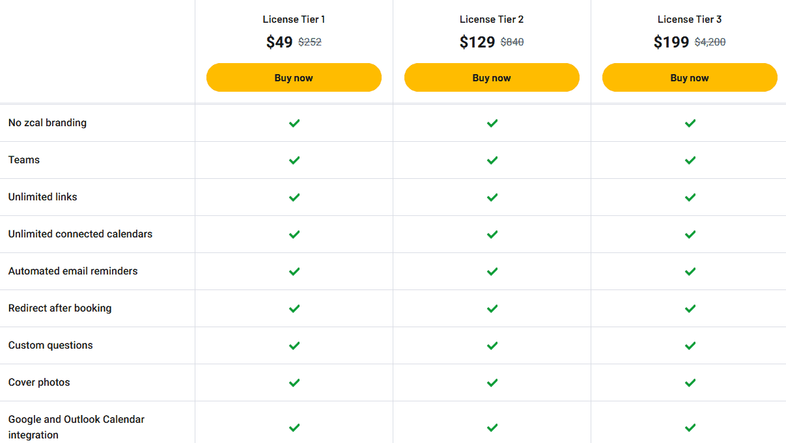Click Buy now under License Tier 3
Viewport: 786px width, 443px height.
(x=690, y=77)
